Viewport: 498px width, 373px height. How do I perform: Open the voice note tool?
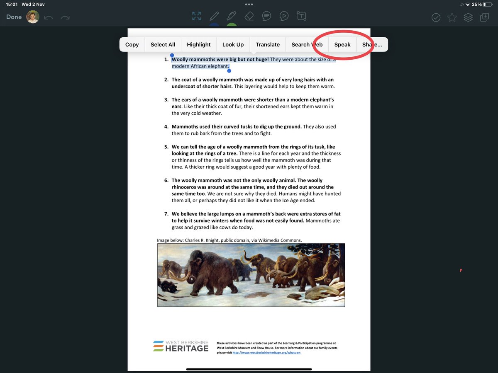pyautogui.click(x=284, y=16)
